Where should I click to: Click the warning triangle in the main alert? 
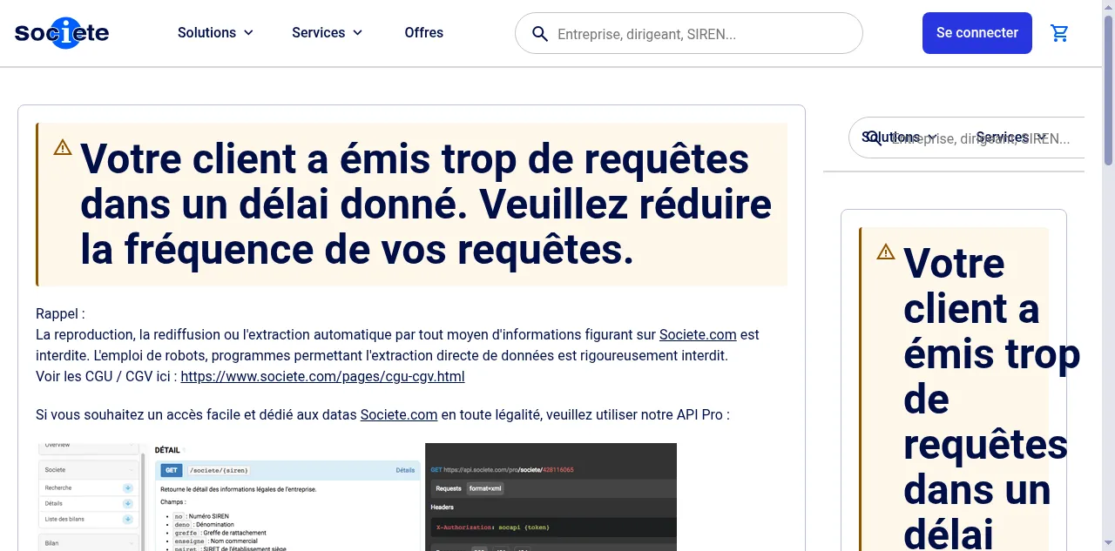pyautogui.click(x=63, y=147)
